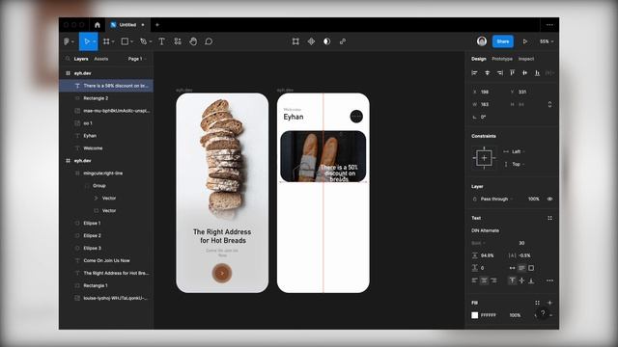The width and height of the screenshot is (618, 347).
Task: Align selection to the bottom
Action: coord(537,73)
